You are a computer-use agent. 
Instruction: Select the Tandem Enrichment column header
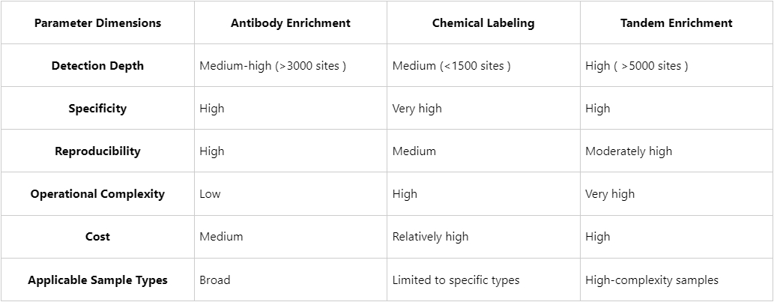[676, 22]
